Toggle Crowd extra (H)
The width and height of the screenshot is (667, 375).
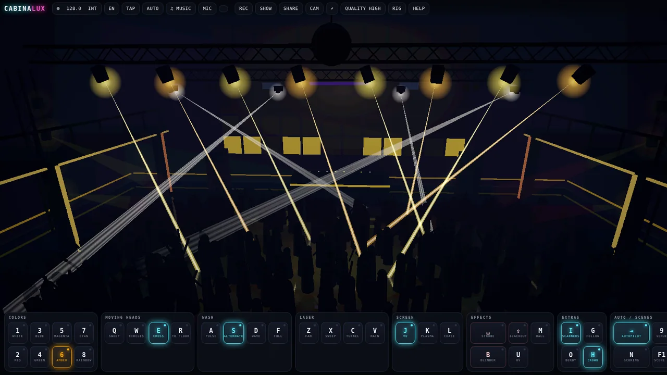click(x=592, y=357)
